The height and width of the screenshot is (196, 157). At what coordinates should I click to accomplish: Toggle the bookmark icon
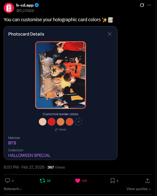coord(113,181)
